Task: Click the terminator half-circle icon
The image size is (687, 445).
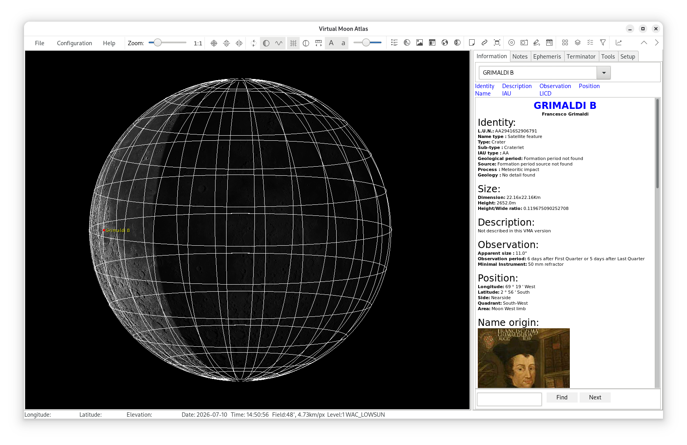Action: (x=306, y=43)
